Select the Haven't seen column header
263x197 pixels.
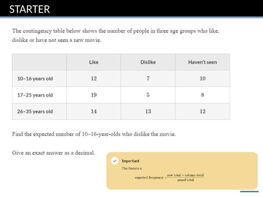[x=203, y=62]
